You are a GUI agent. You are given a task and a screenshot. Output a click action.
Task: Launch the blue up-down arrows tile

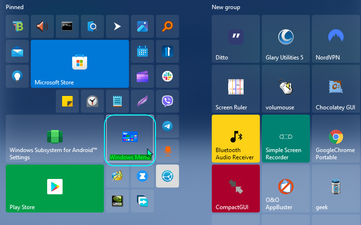168,51
